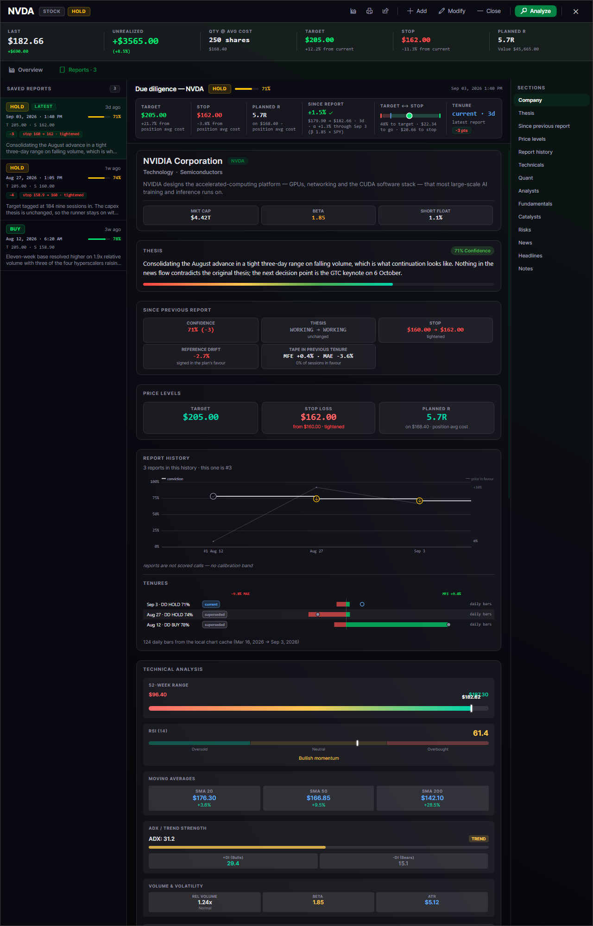This screenshot has height=926, width=593.
Task: Open the Aug 27 HOLD saved report
Action: point(63,190)
